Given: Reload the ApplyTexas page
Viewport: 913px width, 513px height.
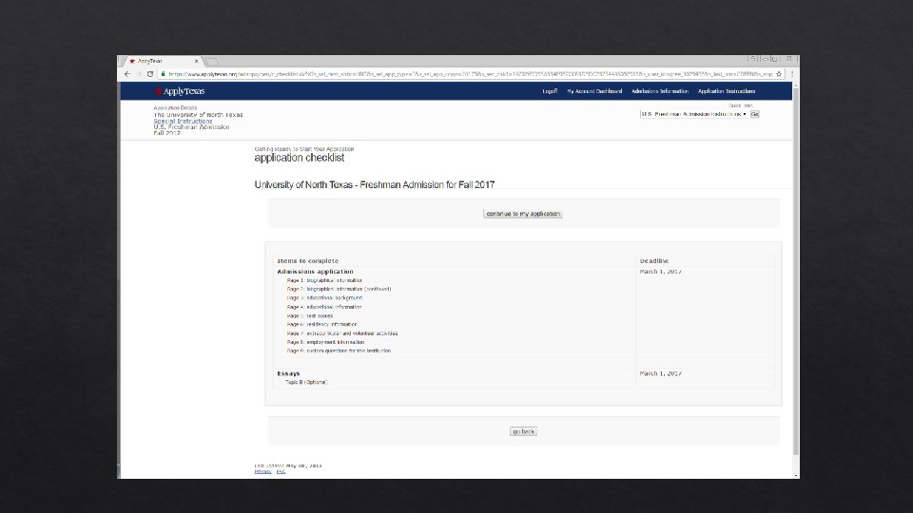Looking at the screenshot, I should click(150, 74).
